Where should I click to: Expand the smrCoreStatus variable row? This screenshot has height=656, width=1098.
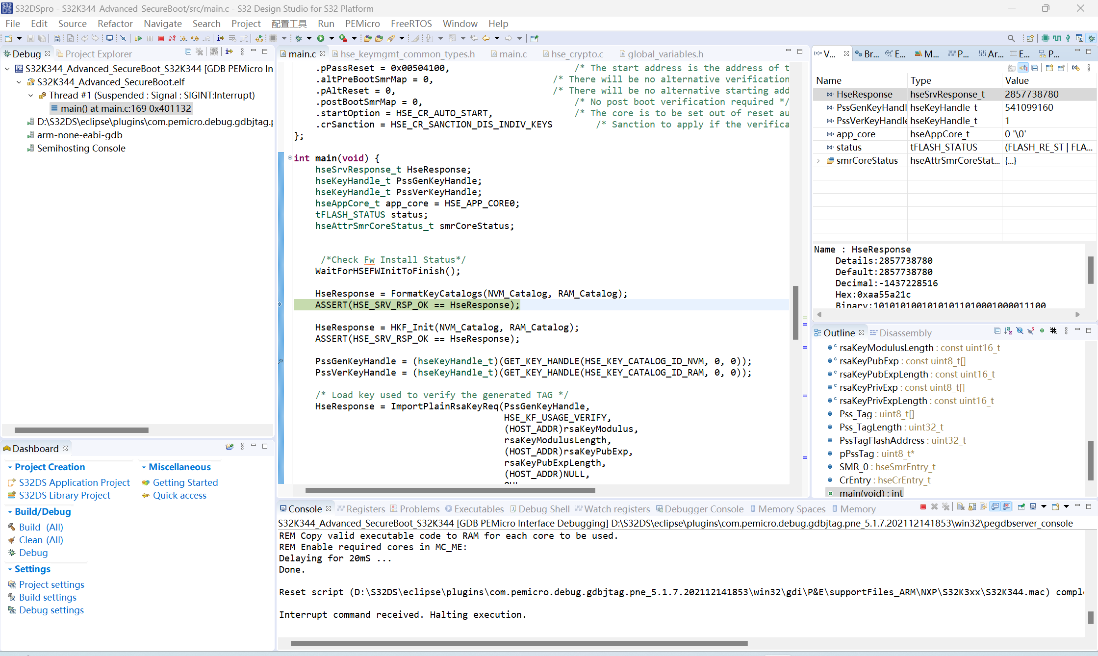point(818,161)
